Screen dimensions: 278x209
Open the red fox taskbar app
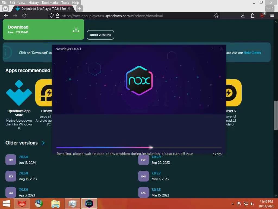[x=22, y=204]
